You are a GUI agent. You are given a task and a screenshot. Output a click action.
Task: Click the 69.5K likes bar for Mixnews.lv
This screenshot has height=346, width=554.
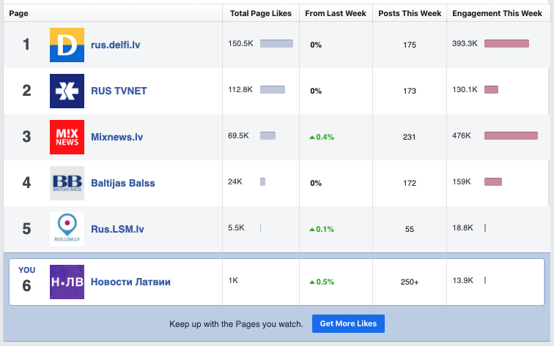(x=267, y=136)
